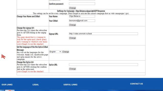Click the 'Your E-Mail:' field label

pos(53,21)
